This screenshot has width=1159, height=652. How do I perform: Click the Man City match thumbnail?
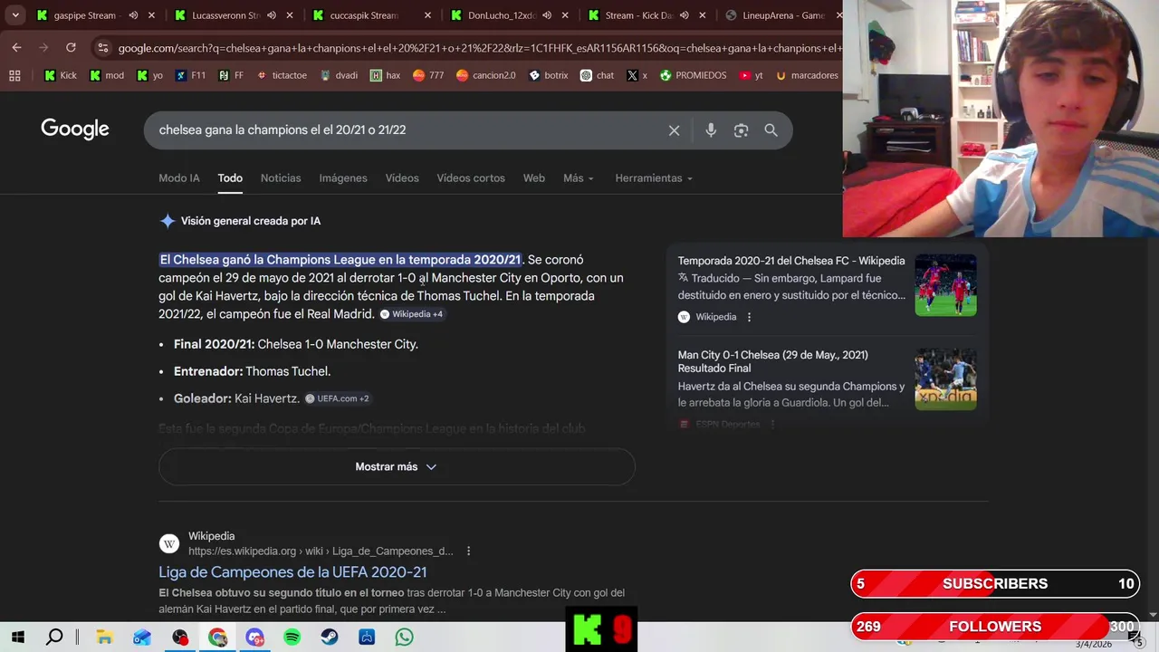click(945, 379)
